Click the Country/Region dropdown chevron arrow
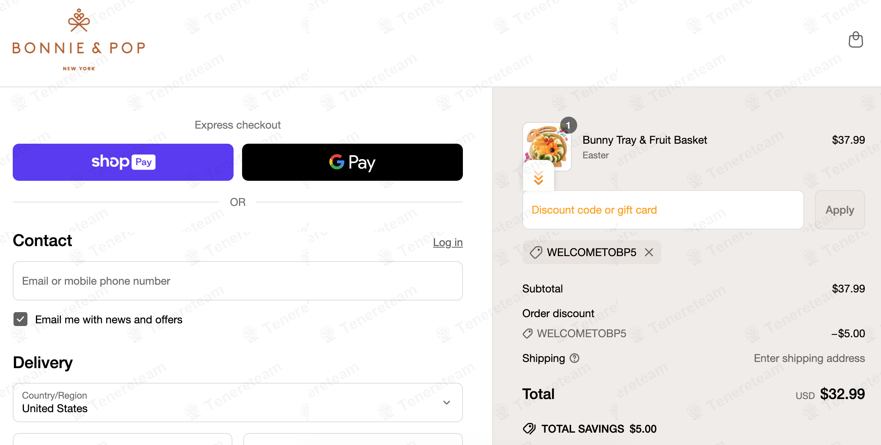Image resolution: width=881 pixels, height=445 pixels. pyautogui.click(x=447, y=403)
